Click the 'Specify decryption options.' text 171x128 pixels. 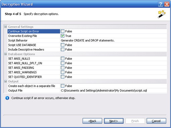(x=41, y=14)
